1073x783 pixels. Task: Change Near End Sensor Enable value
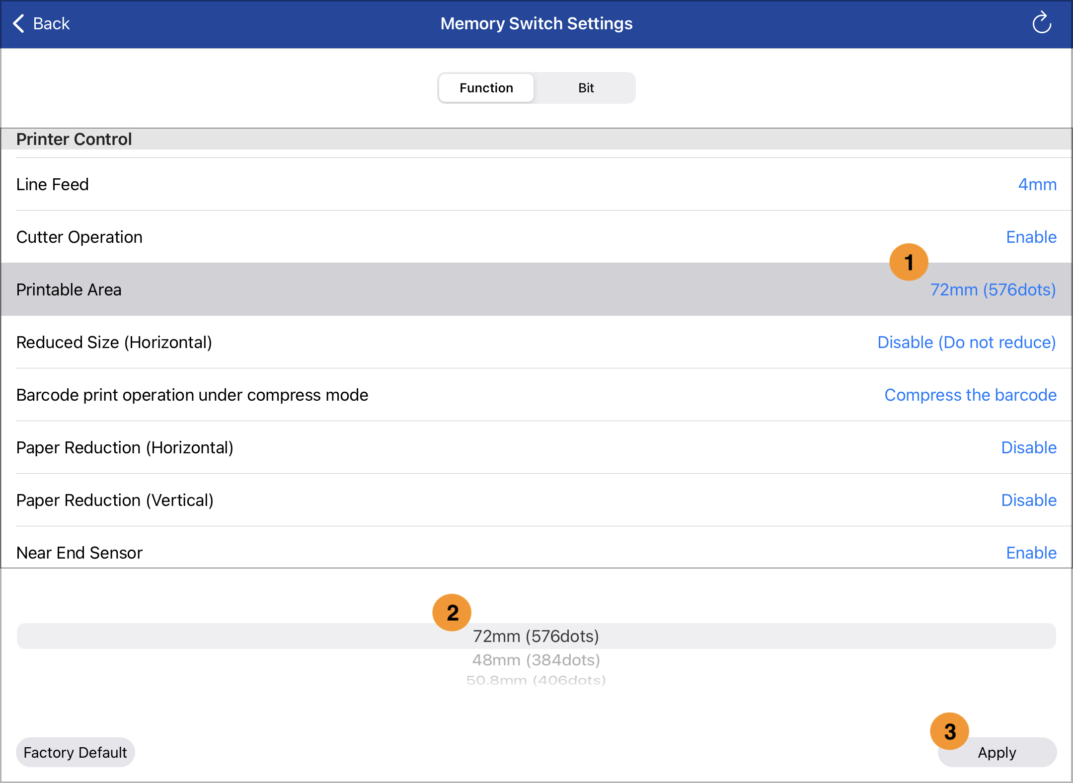pyautogui.click(x=1031, y=553)
